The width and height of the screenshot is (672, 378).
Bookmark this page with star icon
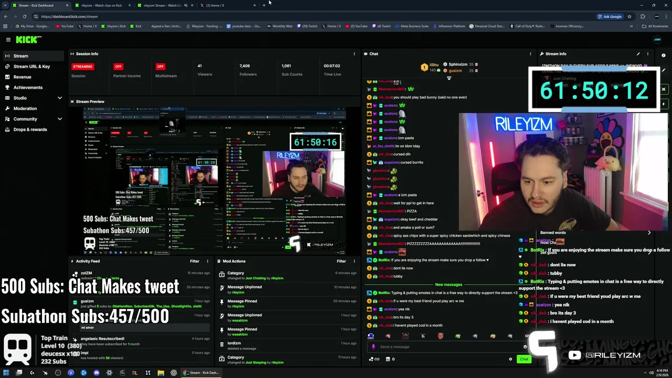(631, 16)
